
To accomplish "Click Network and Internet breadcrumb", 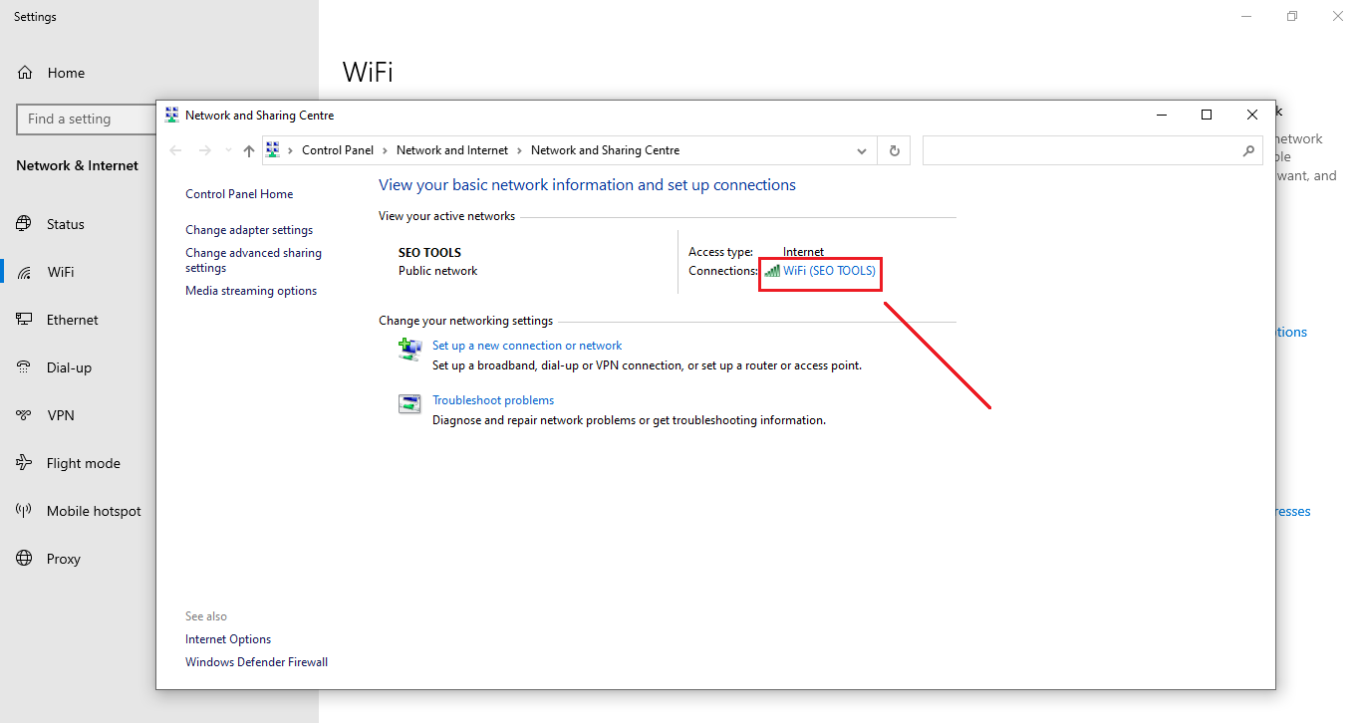I will click(x=451, y=150).
